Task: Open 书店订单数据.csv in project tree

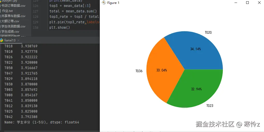Action: click(x=13, y=6)
